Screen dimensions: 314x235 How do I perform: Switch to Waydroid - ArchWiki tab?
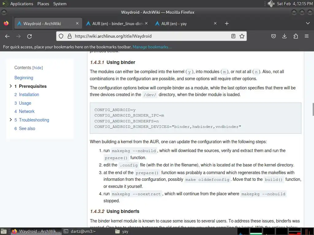(48, 24)
